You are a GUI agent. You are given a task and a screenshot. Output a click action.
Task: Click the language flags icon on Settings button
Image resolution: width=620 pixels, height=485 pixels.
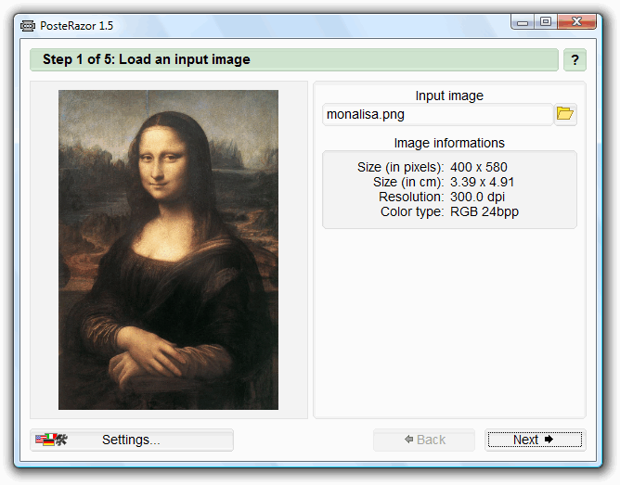point(51,440)
